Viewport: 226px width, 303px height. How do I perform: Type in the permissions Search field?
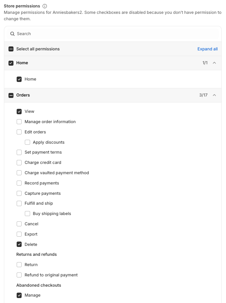[x=113, y=34]
